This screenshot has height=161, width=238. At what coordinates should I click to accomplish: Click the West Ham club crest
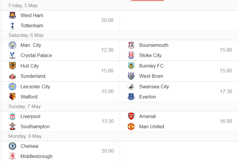13,15
